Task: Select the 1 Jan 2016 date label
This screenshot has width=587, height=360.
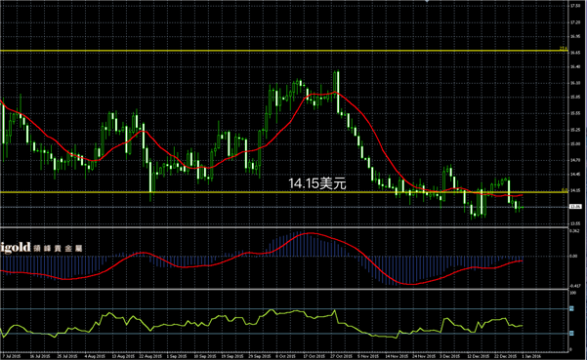Action: click(x=532, y=357)
